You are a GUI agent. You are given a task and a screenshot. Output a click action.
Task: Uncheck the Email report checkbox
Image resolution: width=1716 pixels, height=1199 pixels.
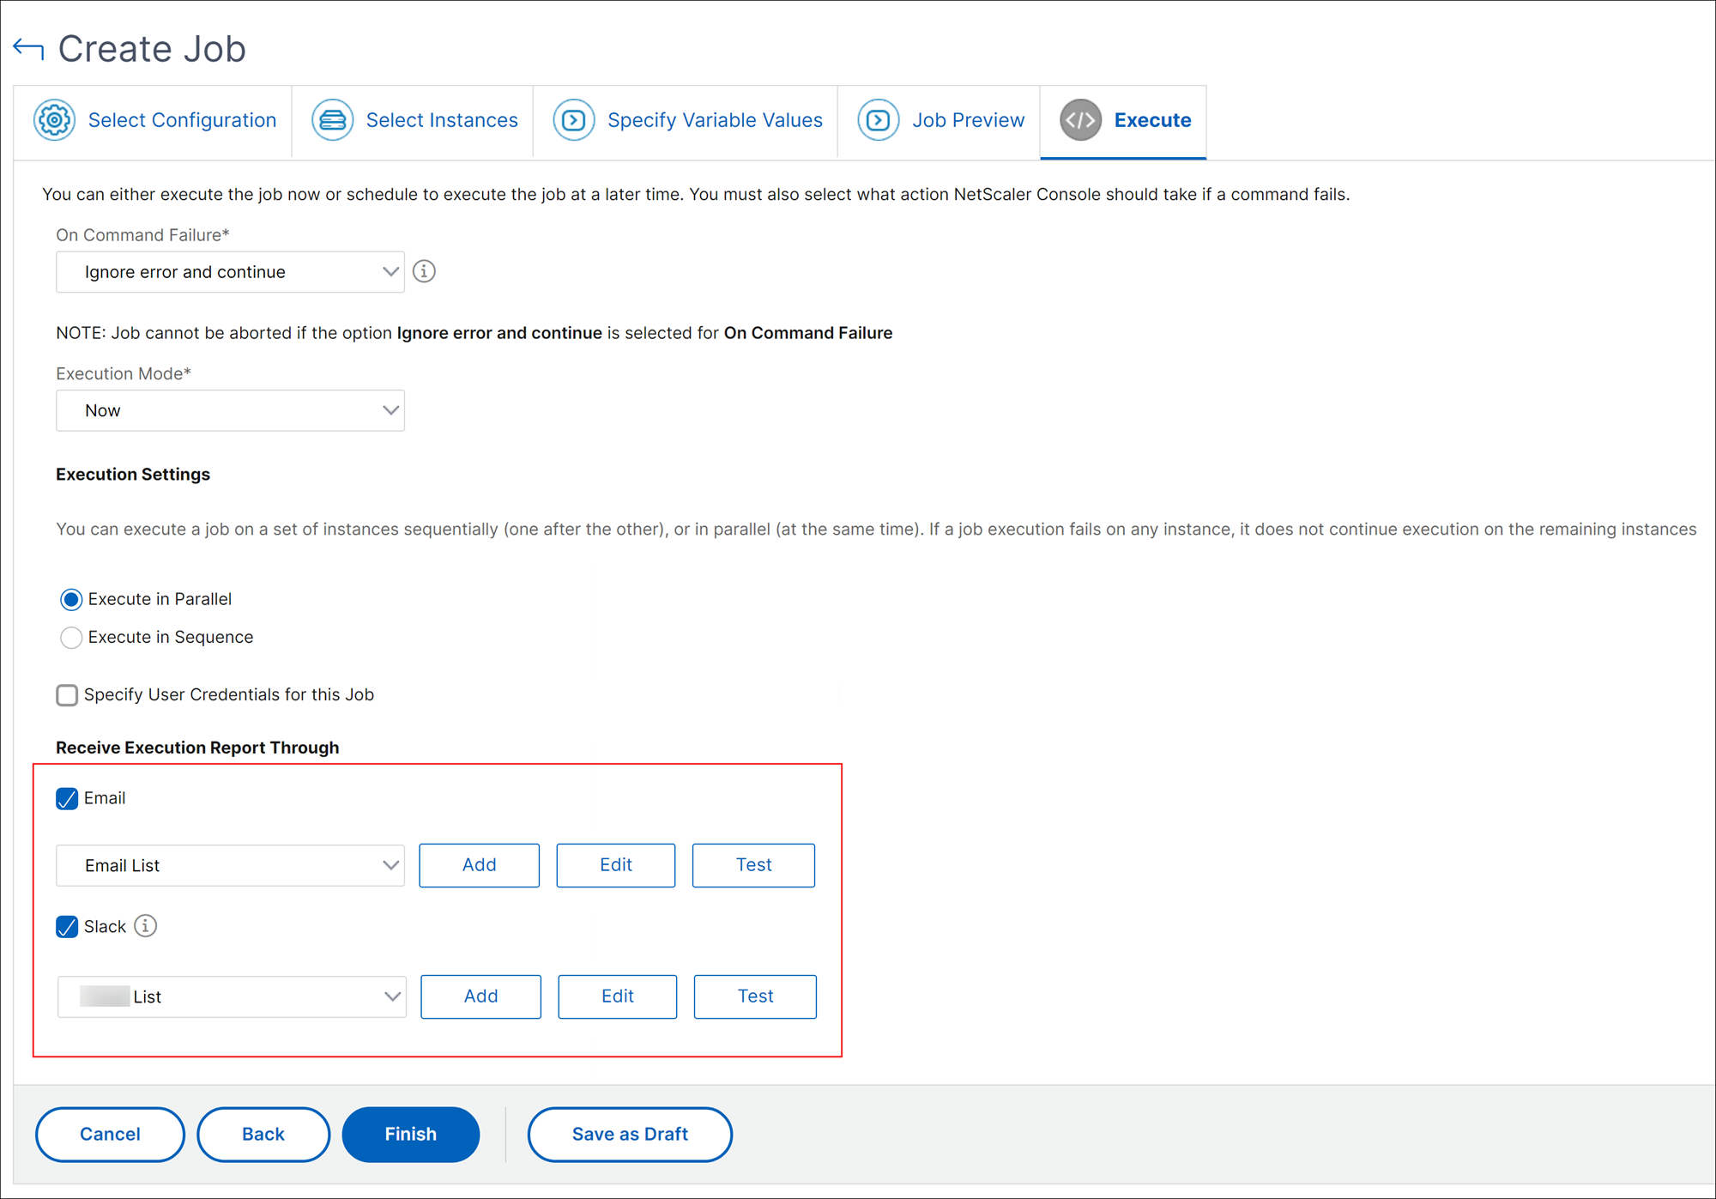tap(67, 799)
